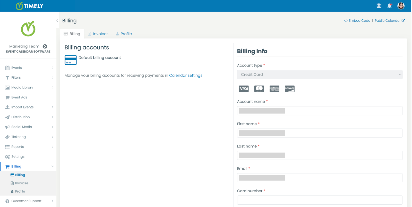The width and height of the screenshot is (412, 207).
Task: Open the user profile avatar menu
Action: tap(401, 6)
